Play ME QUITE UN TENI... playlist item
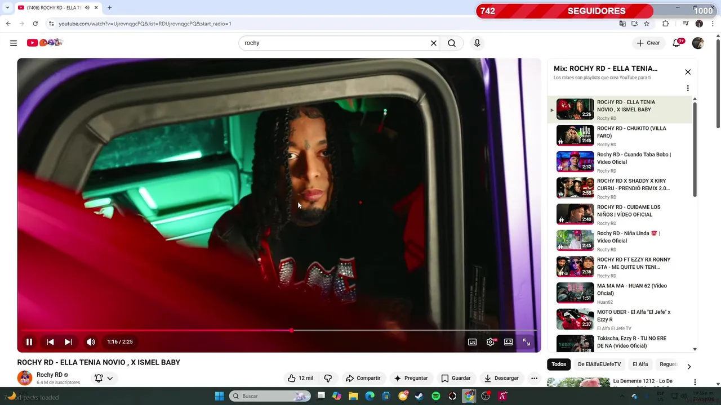The width and height of the screenshot is (721, 405). point(620,267)
